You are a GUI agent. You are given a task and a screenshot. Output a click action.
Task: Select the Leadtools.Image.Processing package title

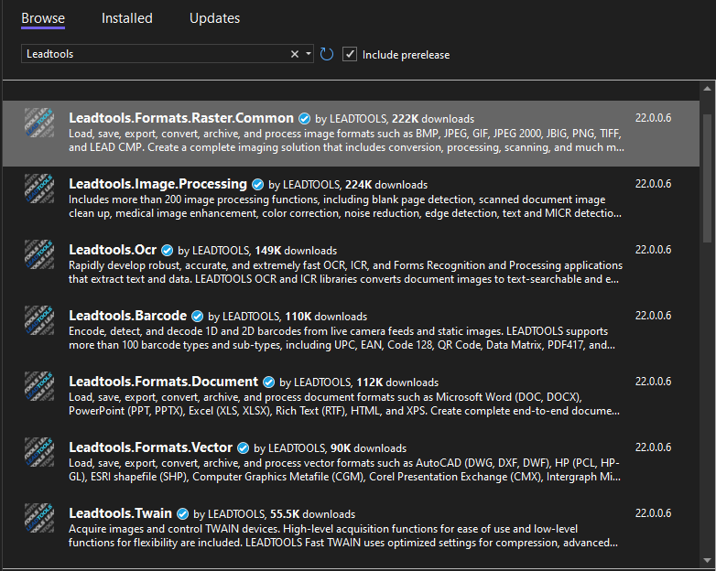[158, 184]
